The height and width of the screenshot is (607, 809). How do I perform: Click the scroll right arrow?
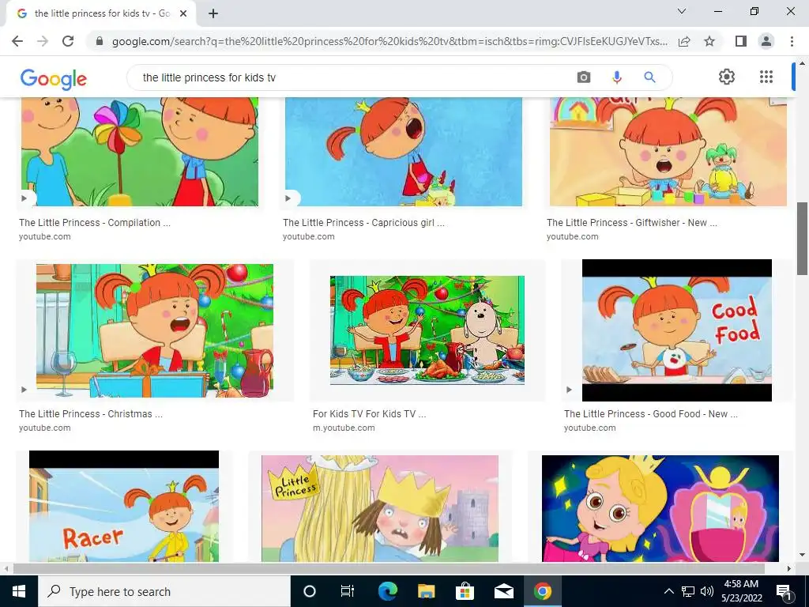point(789,568)
